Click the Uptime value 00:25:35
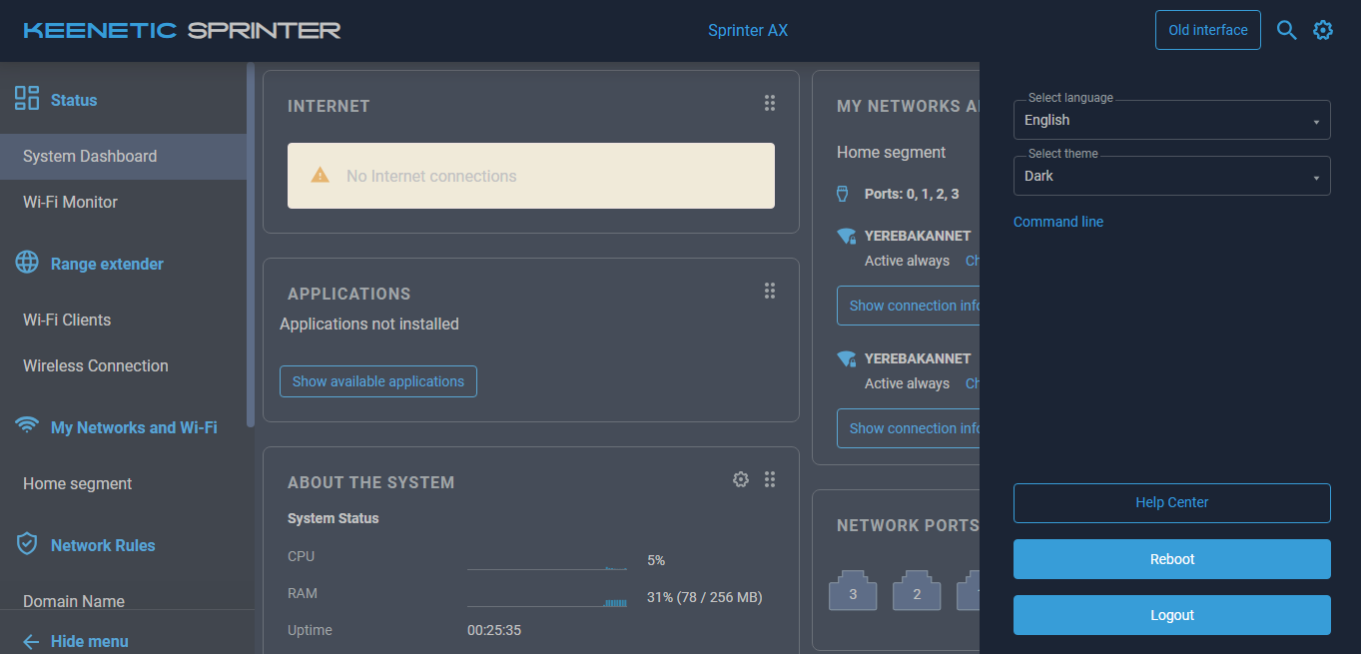 pyautogui.click(x=494, y=630)
